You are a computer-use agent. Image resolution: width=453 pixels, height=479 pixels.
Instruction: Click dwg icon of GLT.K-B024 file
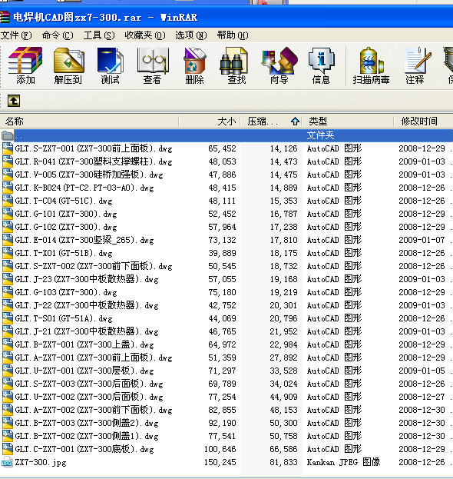[x=8, y=188]
